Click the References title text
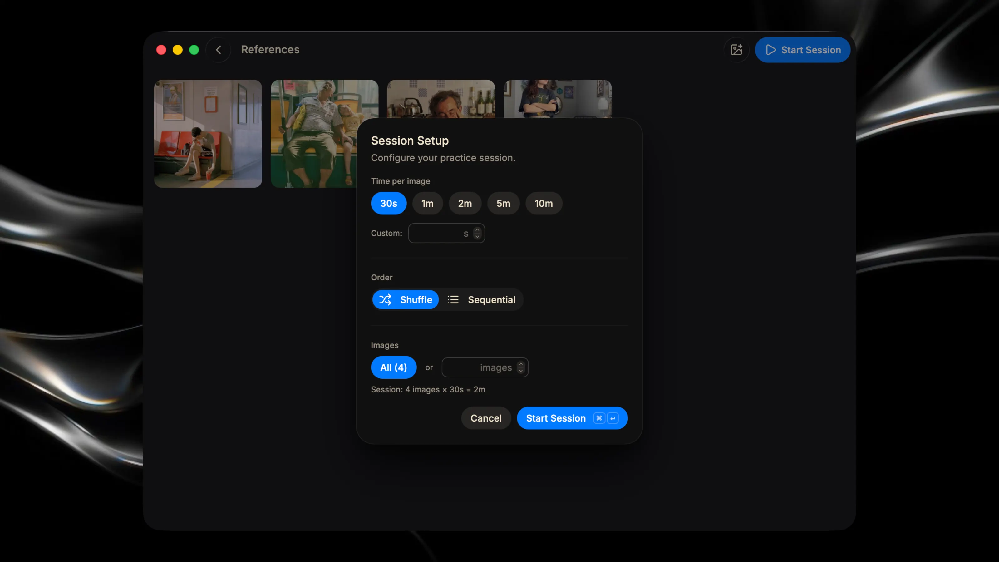The width and height of the screenshot is (999, 562). (x=270, y=50)
